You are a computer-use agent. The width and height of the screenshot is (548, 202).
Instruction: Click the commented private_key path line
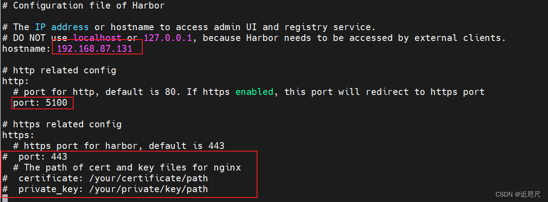(x=105, y=189)
